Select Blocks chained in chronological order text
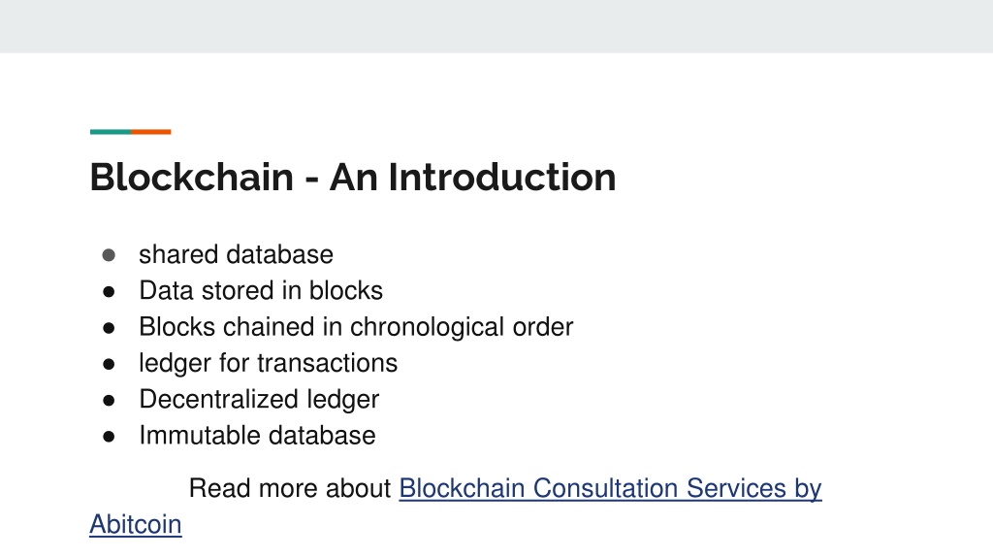The width and height of the screenshot is (993, 559). (356, 327)
